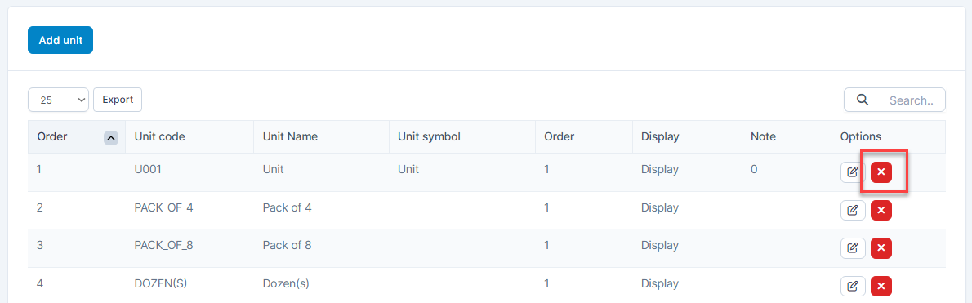Delete the DOZEN(S) unit
This screenshot has width=972, height=303.
(x=881, y=287)
